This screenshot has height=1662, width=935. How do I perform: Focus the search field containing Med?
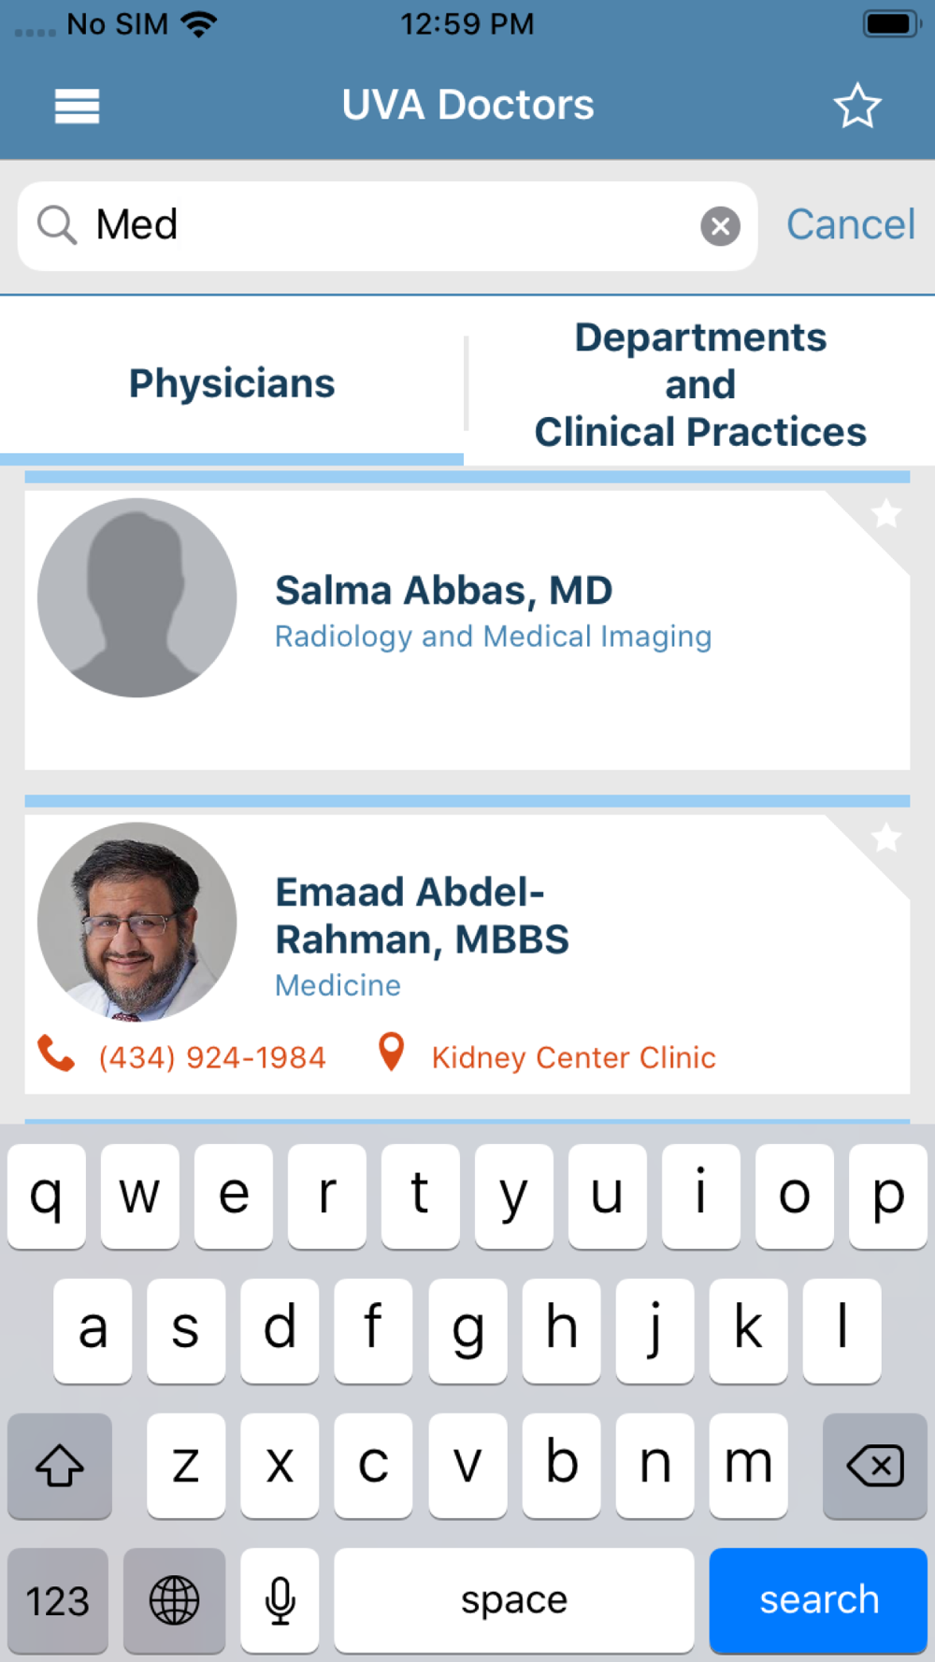pyautogui.click(x=387, y=226)
